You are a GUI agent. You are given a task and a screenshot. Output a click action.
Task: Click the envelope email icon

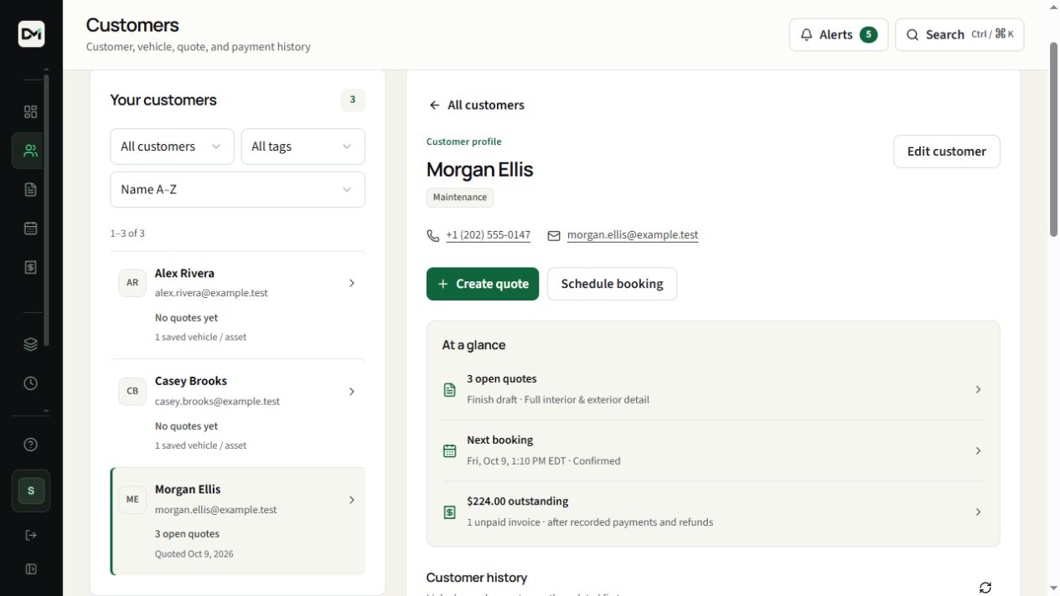[x=554, y=236]
